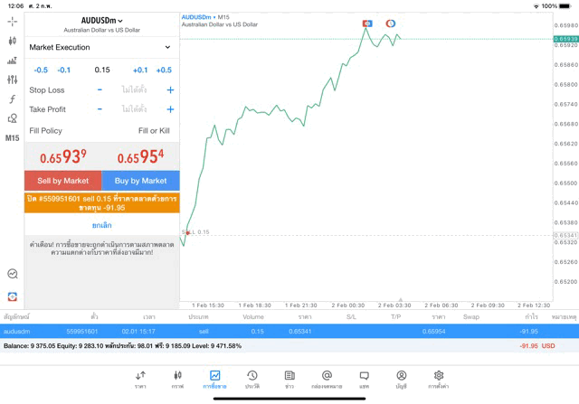Expand the AUDUSDm symbol selector
The height and width of the screenshot is (404, 579).
pos(101,21)
